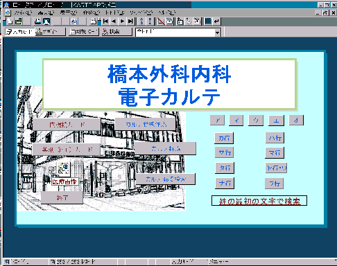The width and height of the screenshot is (337, 266).
Task: Open the last menu, ヘルプ (Help)
Action: tap(166, 12)
